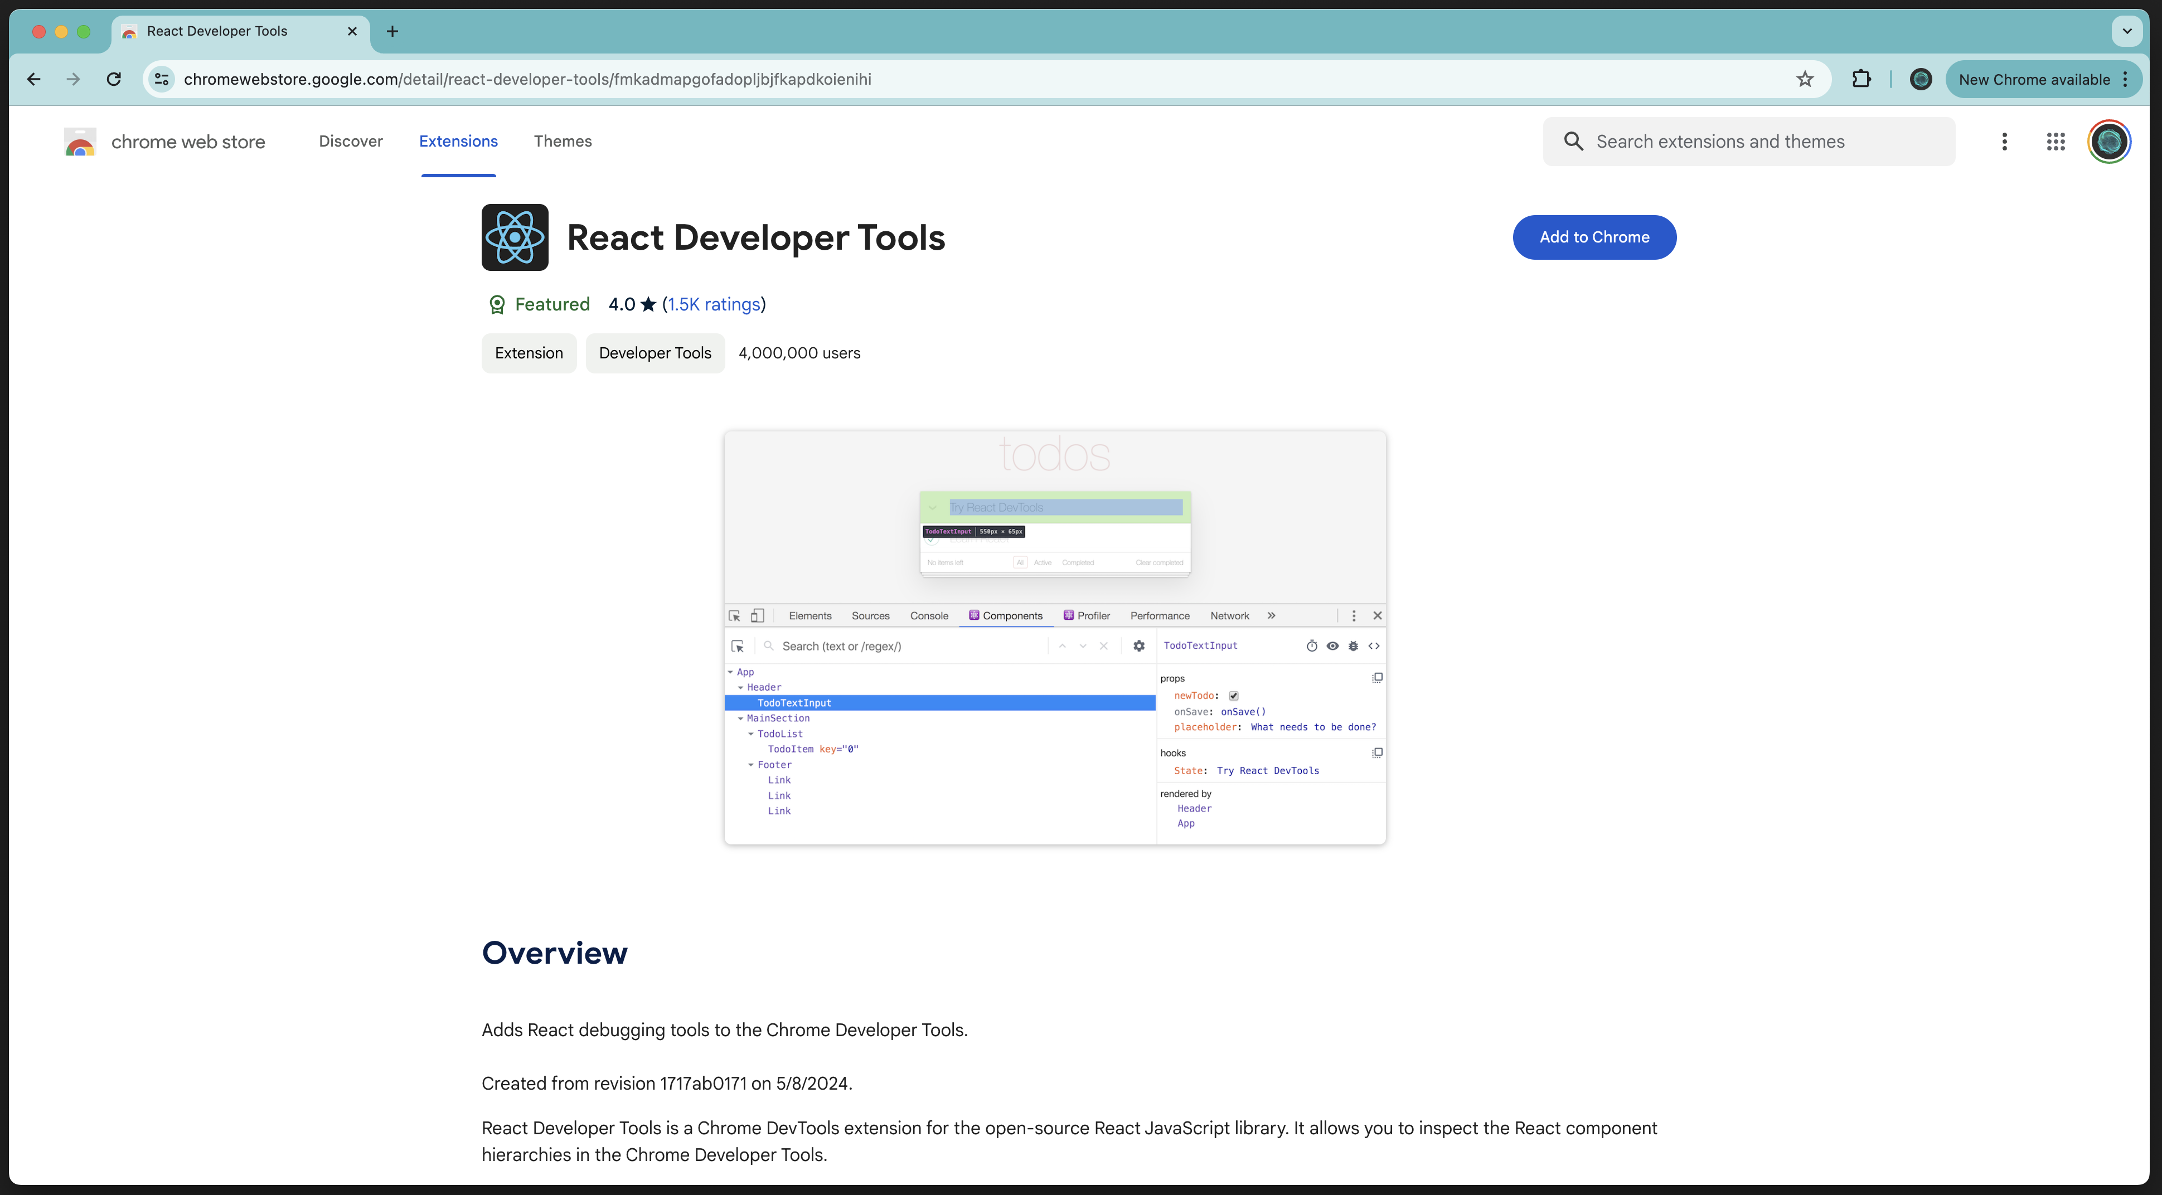Go back with the browser back arrow

click(33, 79)
